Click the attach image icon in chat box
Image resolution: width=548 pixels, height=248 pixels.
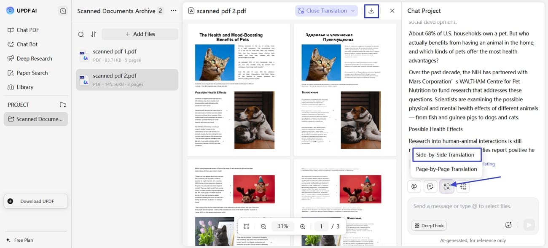point(508,225)
